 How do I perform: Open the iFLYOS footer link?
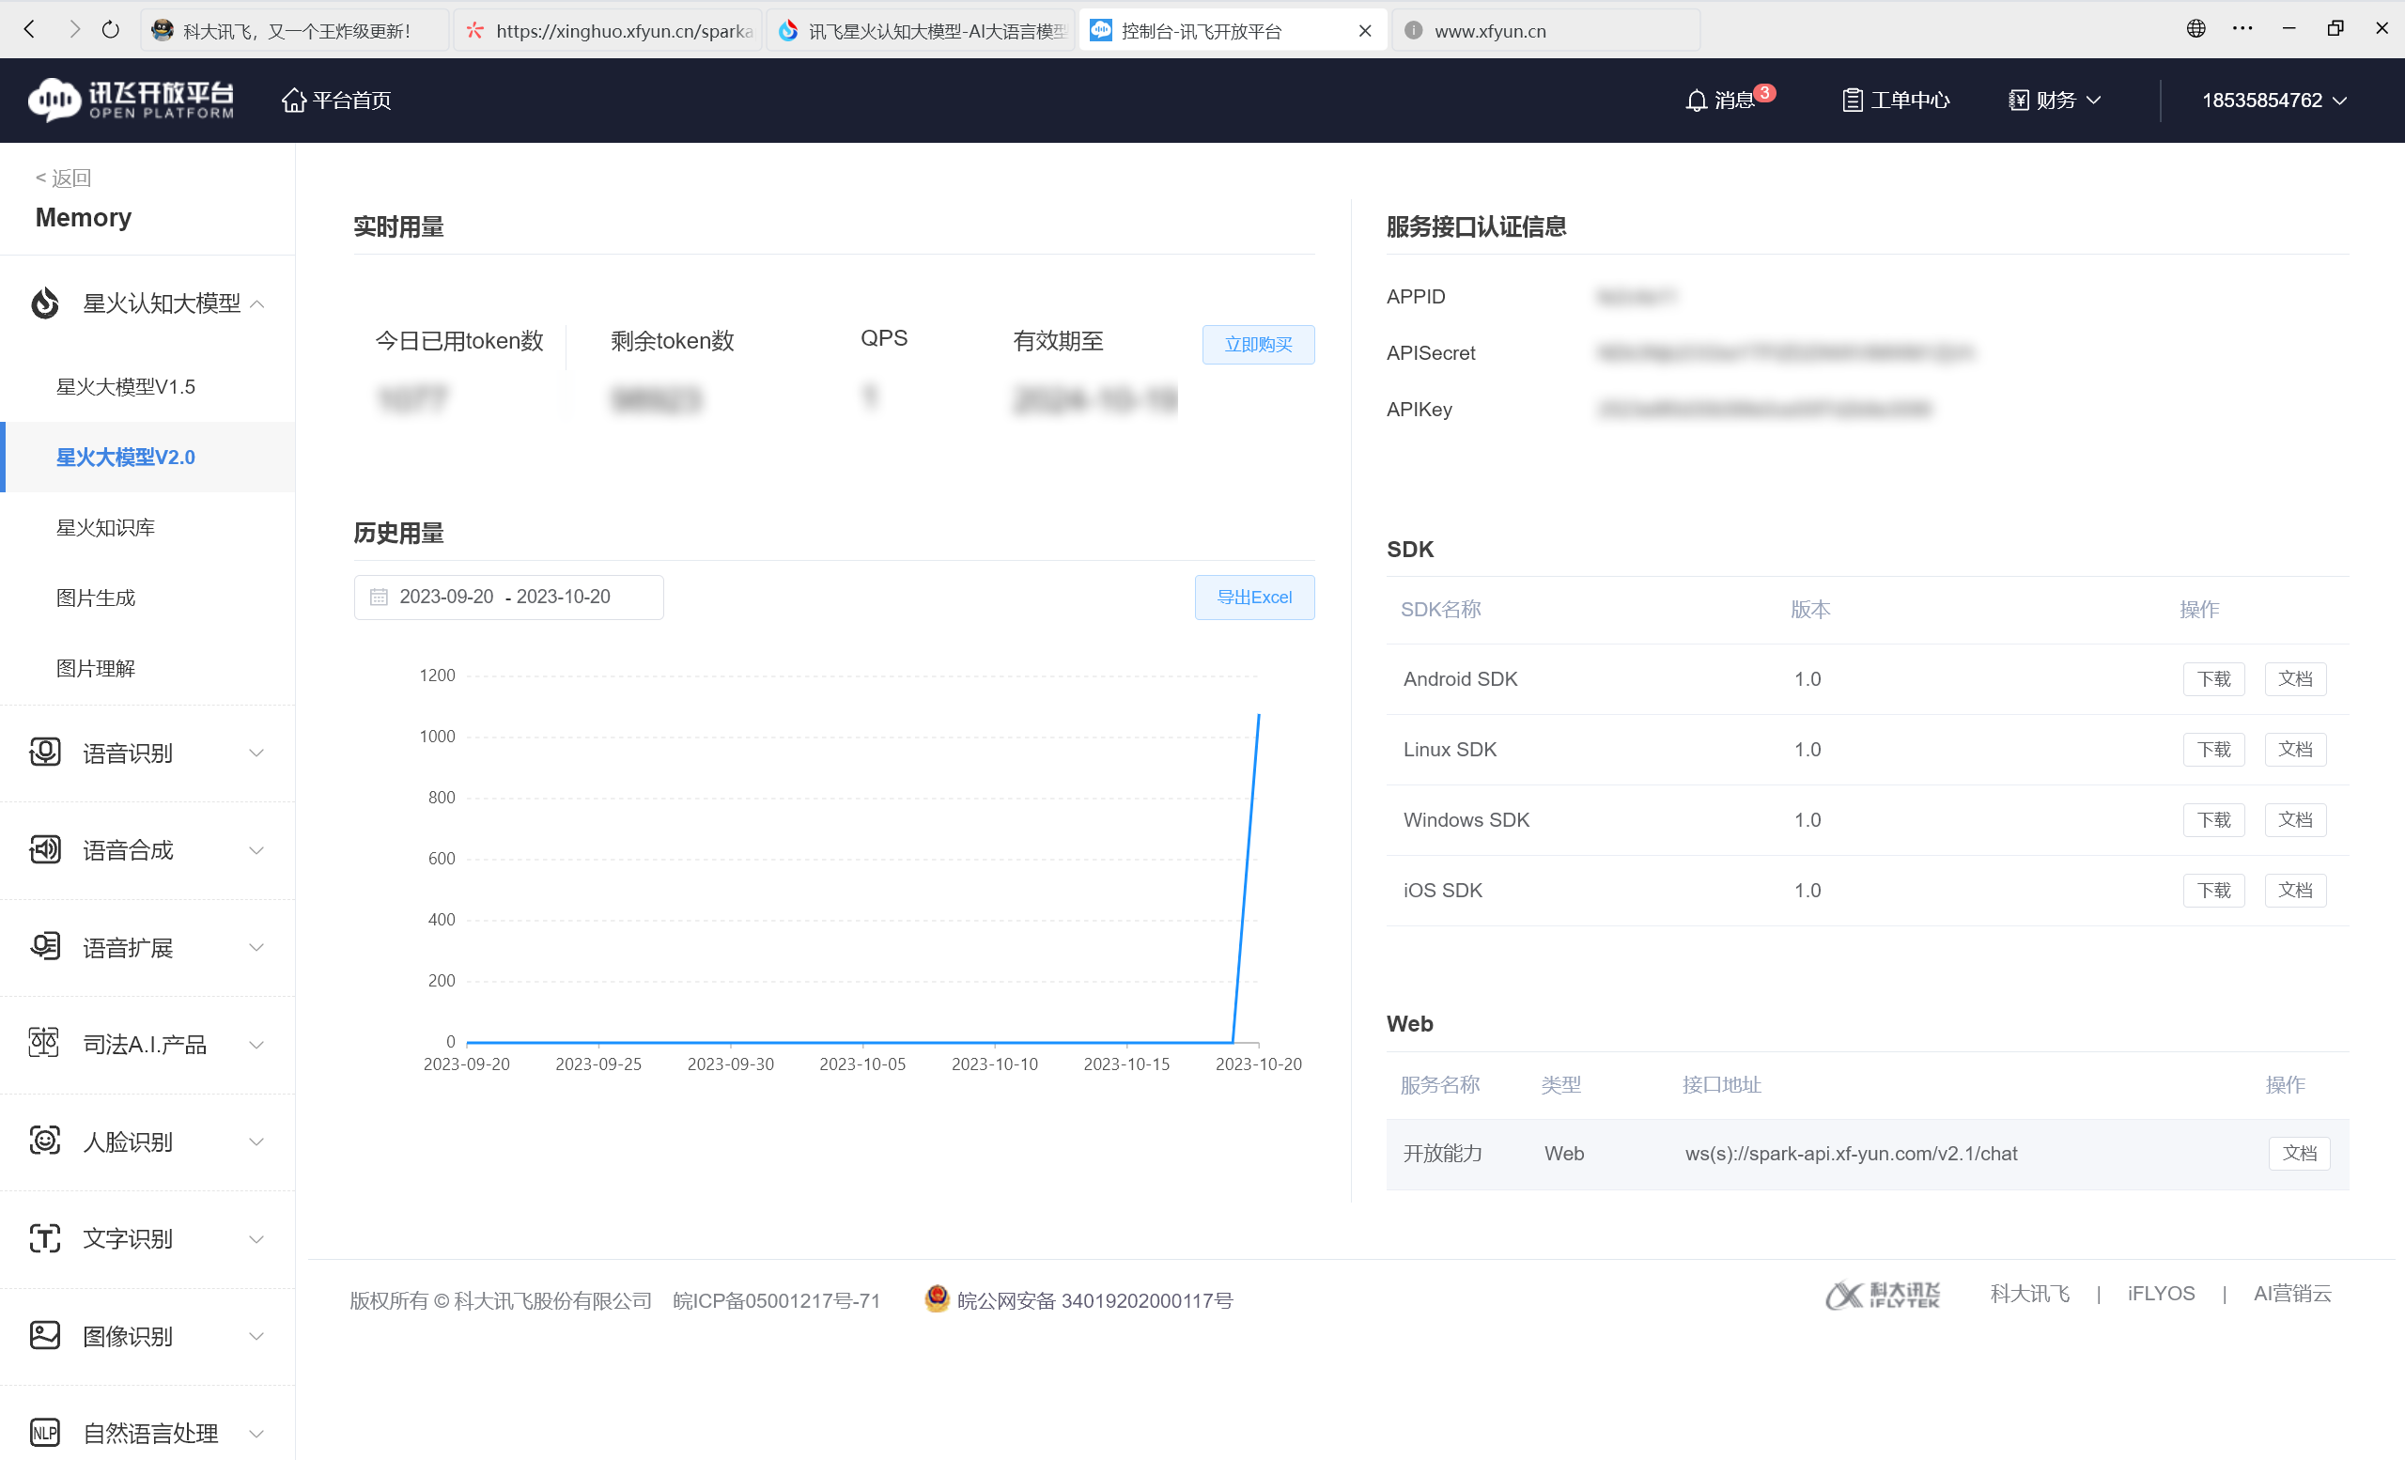(2161, 1293)
